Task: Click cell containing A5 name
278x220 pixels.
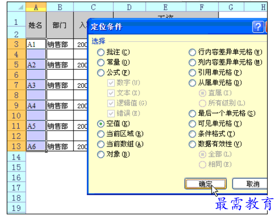Action: click(36, 126)
